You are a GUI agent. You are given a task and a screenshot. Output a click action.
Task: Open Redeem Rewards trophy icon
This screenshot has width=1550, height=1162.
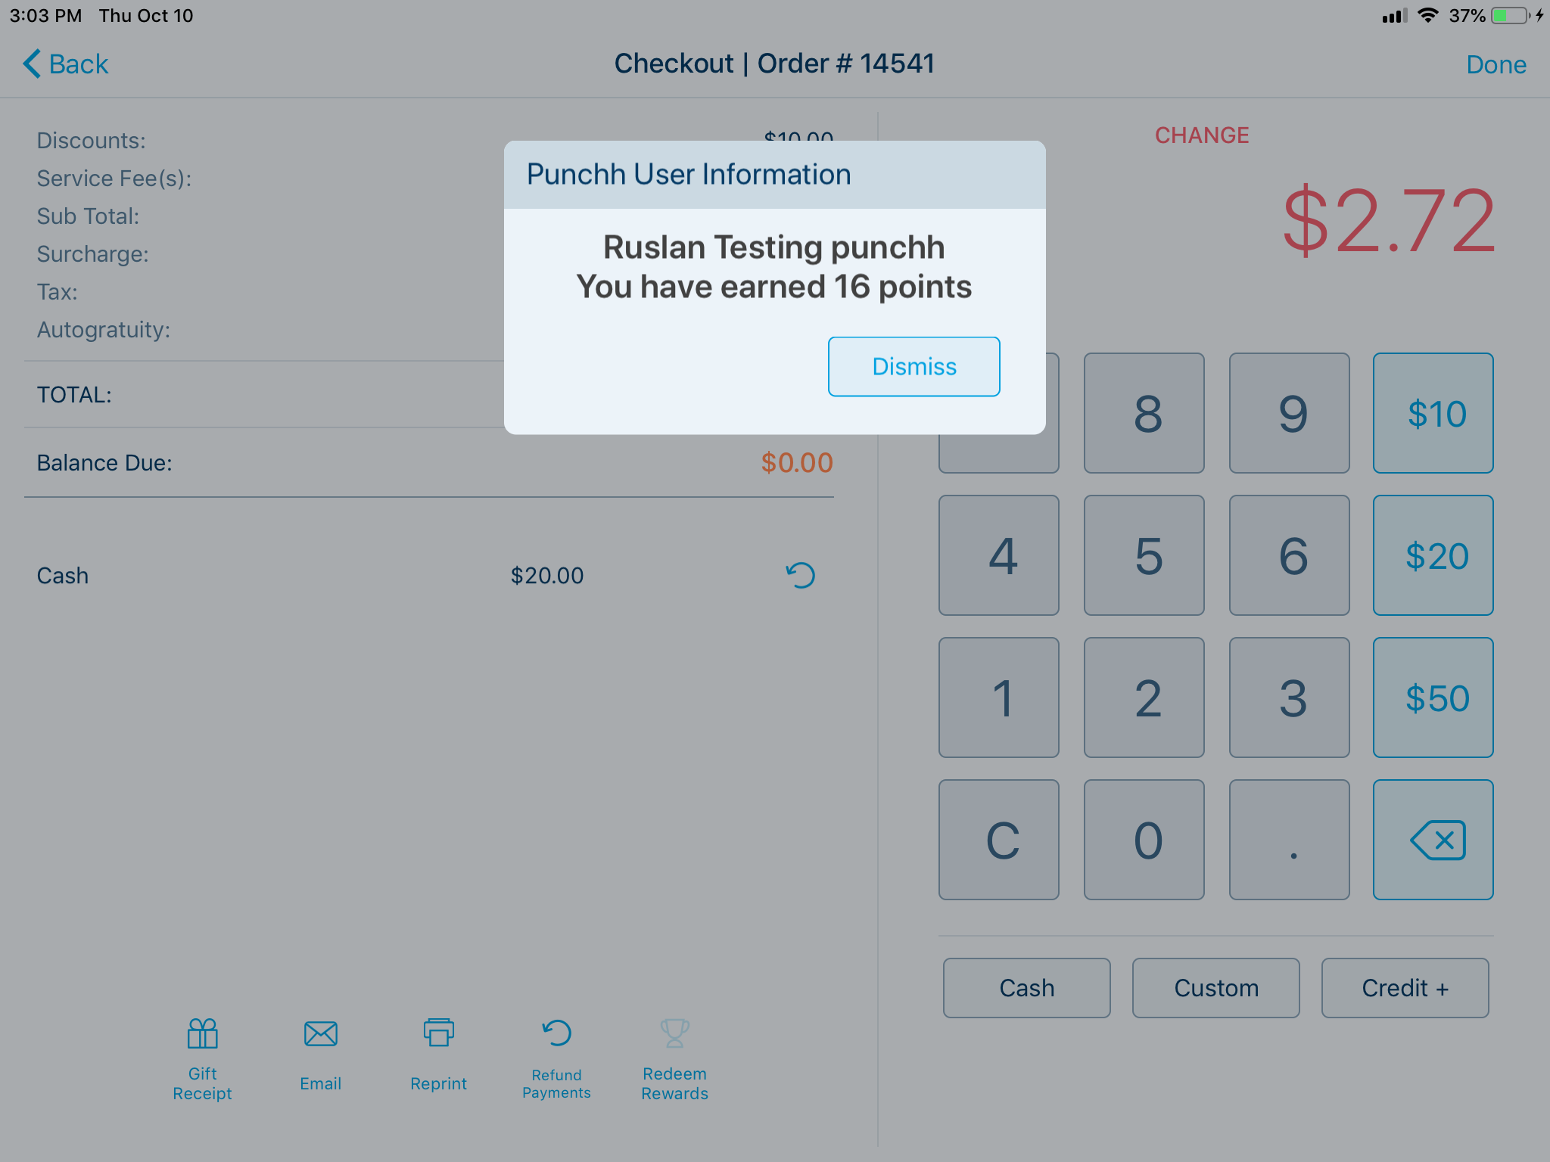[674, 1033]
